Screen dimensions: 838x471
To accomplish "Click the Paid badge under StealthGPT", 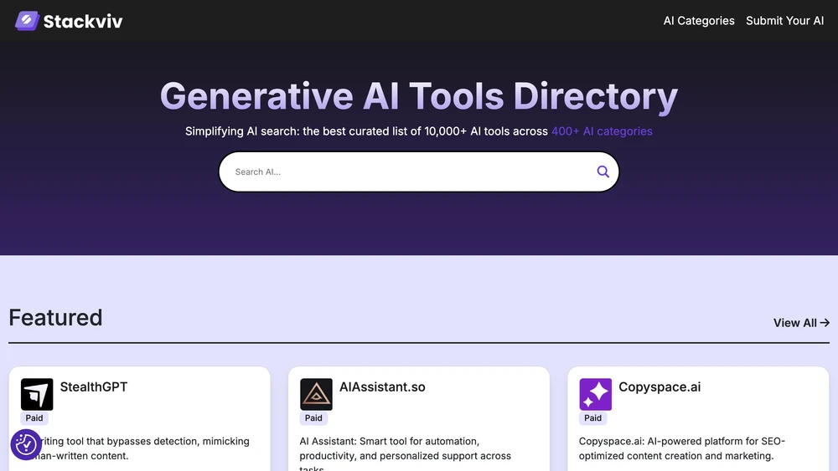I will [x=34, y=418].
